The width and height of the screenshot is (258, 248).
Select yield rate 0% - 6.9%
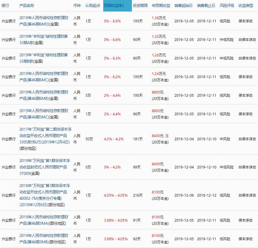point(112,21)
